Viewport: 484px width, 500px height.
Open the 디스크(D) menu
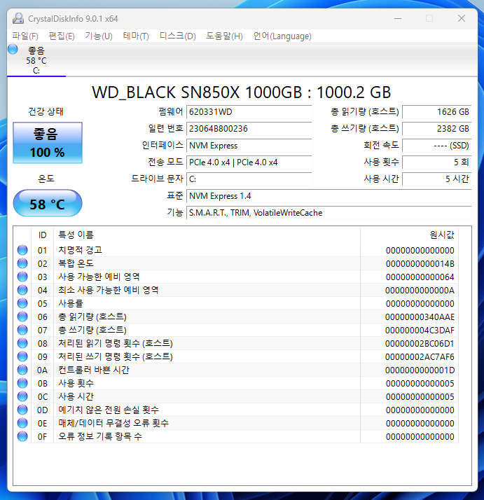pyautogui.click(x=178, y=36)
